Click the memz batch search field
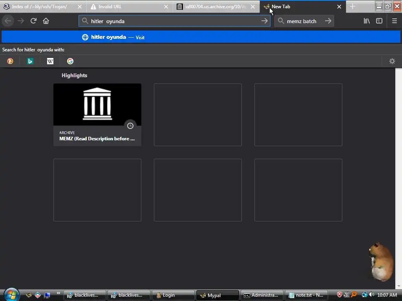The width and height of the screenshot is (402, 301). pyautogui.click(x=304, y=21)
